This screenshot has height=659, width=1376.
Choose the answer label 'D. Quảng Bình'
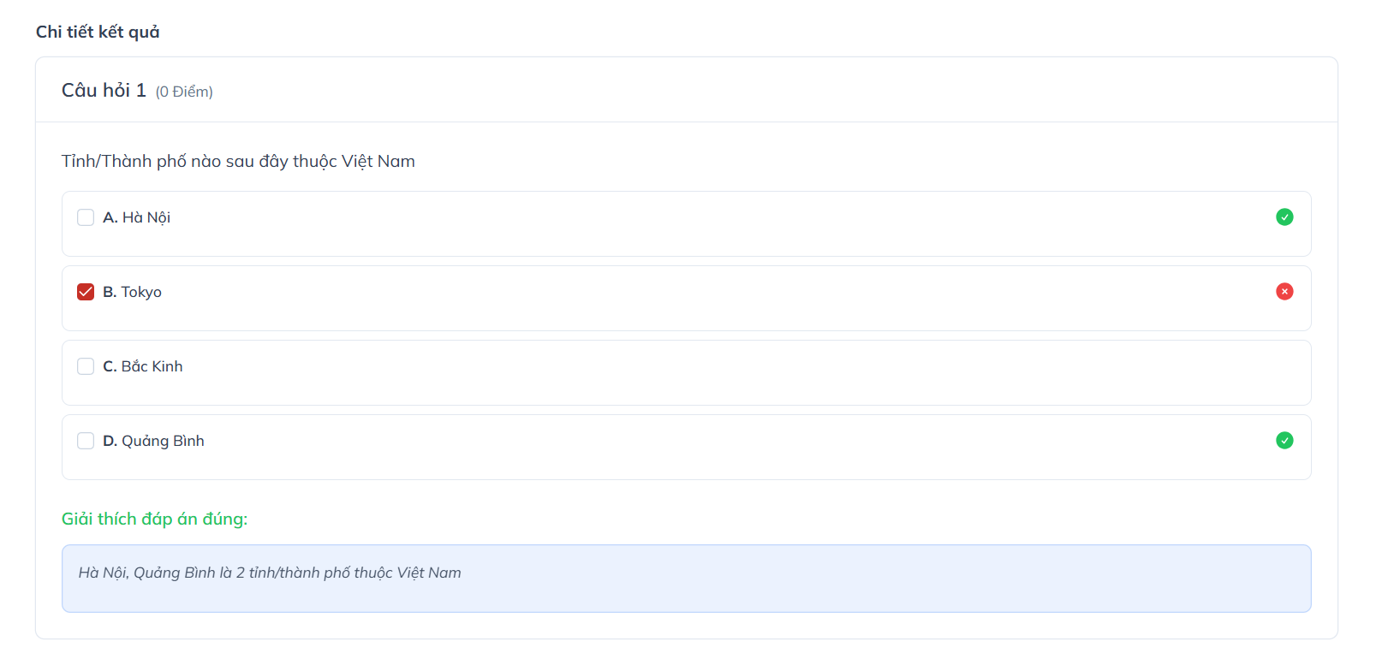pos(154,441)
